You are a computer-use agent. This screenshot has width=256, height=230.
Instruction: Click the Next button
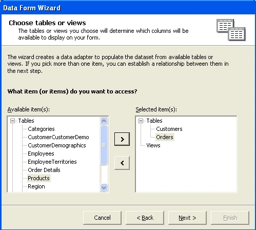click(187, 218)
